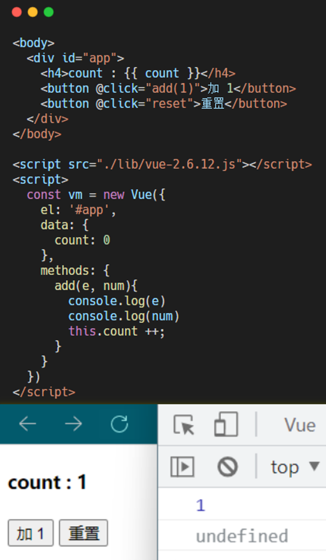The image size is (326, 560).
Task: Reload the page with the refresh icon
Action: [119, 424]
